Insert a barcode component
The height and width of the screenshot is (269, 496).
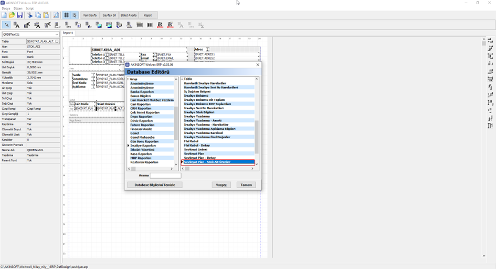(x=150, y=25)
